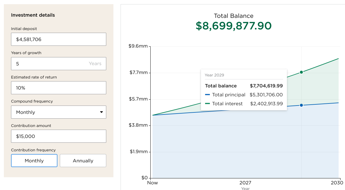The height and width of the screenshot is (190, 345).
Task: Click the Total Balance amount $8,699,877.90
Action: tap(234, 26)
